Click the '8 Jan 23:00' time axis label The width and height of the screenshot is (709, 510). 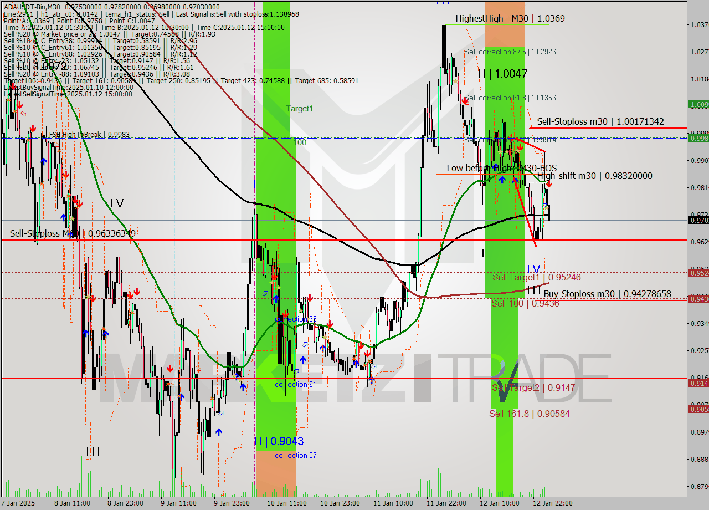pos(125,503)
